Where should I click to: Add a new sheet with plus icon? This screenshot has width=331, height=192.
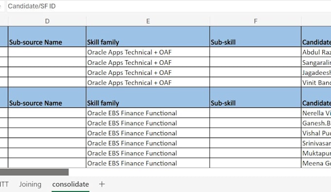(102, 184)
